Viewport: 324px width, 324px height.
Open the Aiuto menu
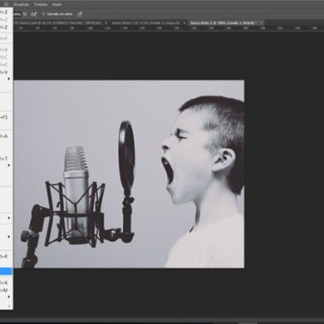(56, 4)
